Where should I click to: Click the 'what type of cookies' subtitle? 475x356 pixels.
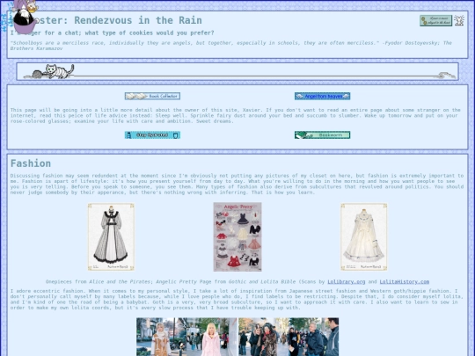click(112, 33)
